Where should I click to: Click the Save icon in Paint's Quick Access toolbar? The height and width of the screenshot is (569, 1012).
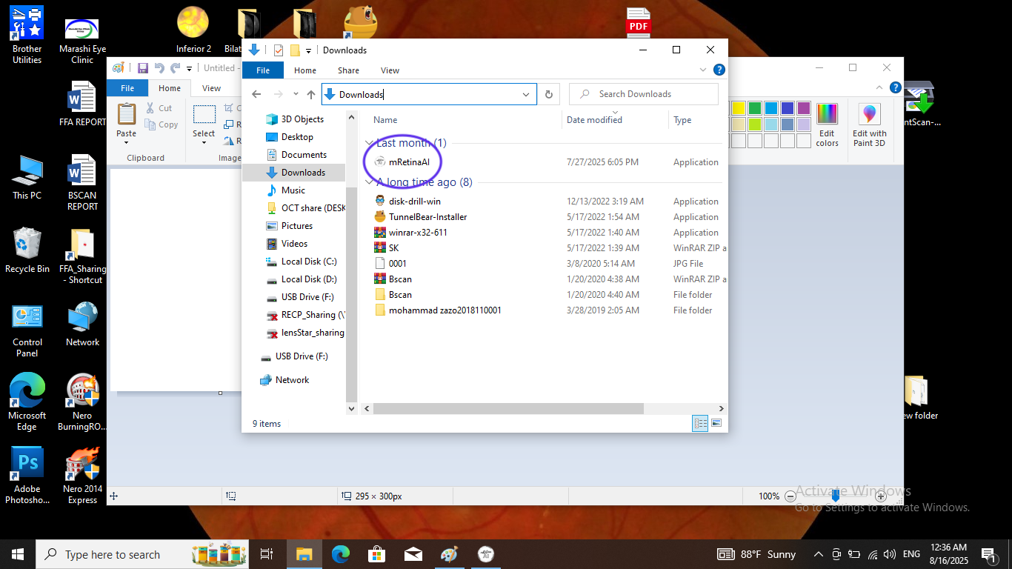click(143, 68)
